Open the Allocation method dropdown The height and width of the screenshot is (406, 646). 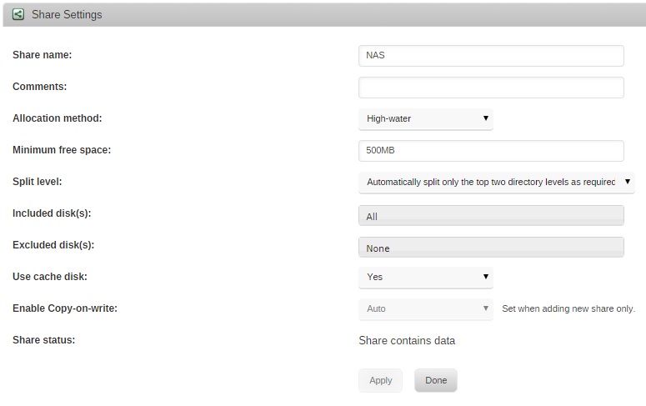click(x=426, y=119)
